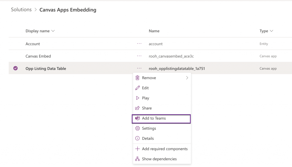Select the Account row checkbox
292x167 pixels.
pos(15,44)
